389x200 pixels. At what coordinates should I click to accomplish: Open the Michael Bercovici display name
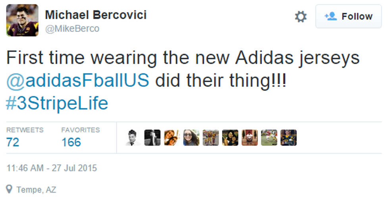[x=96, y=15]
